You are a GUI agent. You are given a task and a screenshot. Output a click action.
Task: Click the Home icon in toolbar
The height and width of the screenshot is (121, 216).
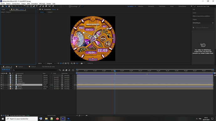[3, 6]
